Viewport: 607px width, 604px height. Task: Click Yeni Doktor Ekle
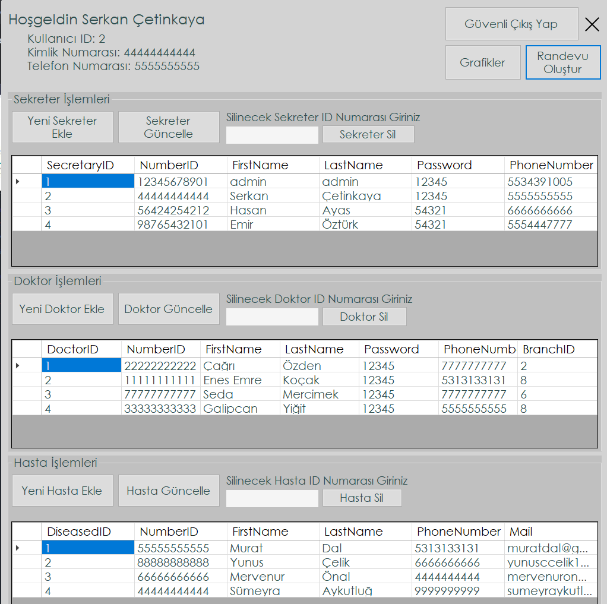62,308
